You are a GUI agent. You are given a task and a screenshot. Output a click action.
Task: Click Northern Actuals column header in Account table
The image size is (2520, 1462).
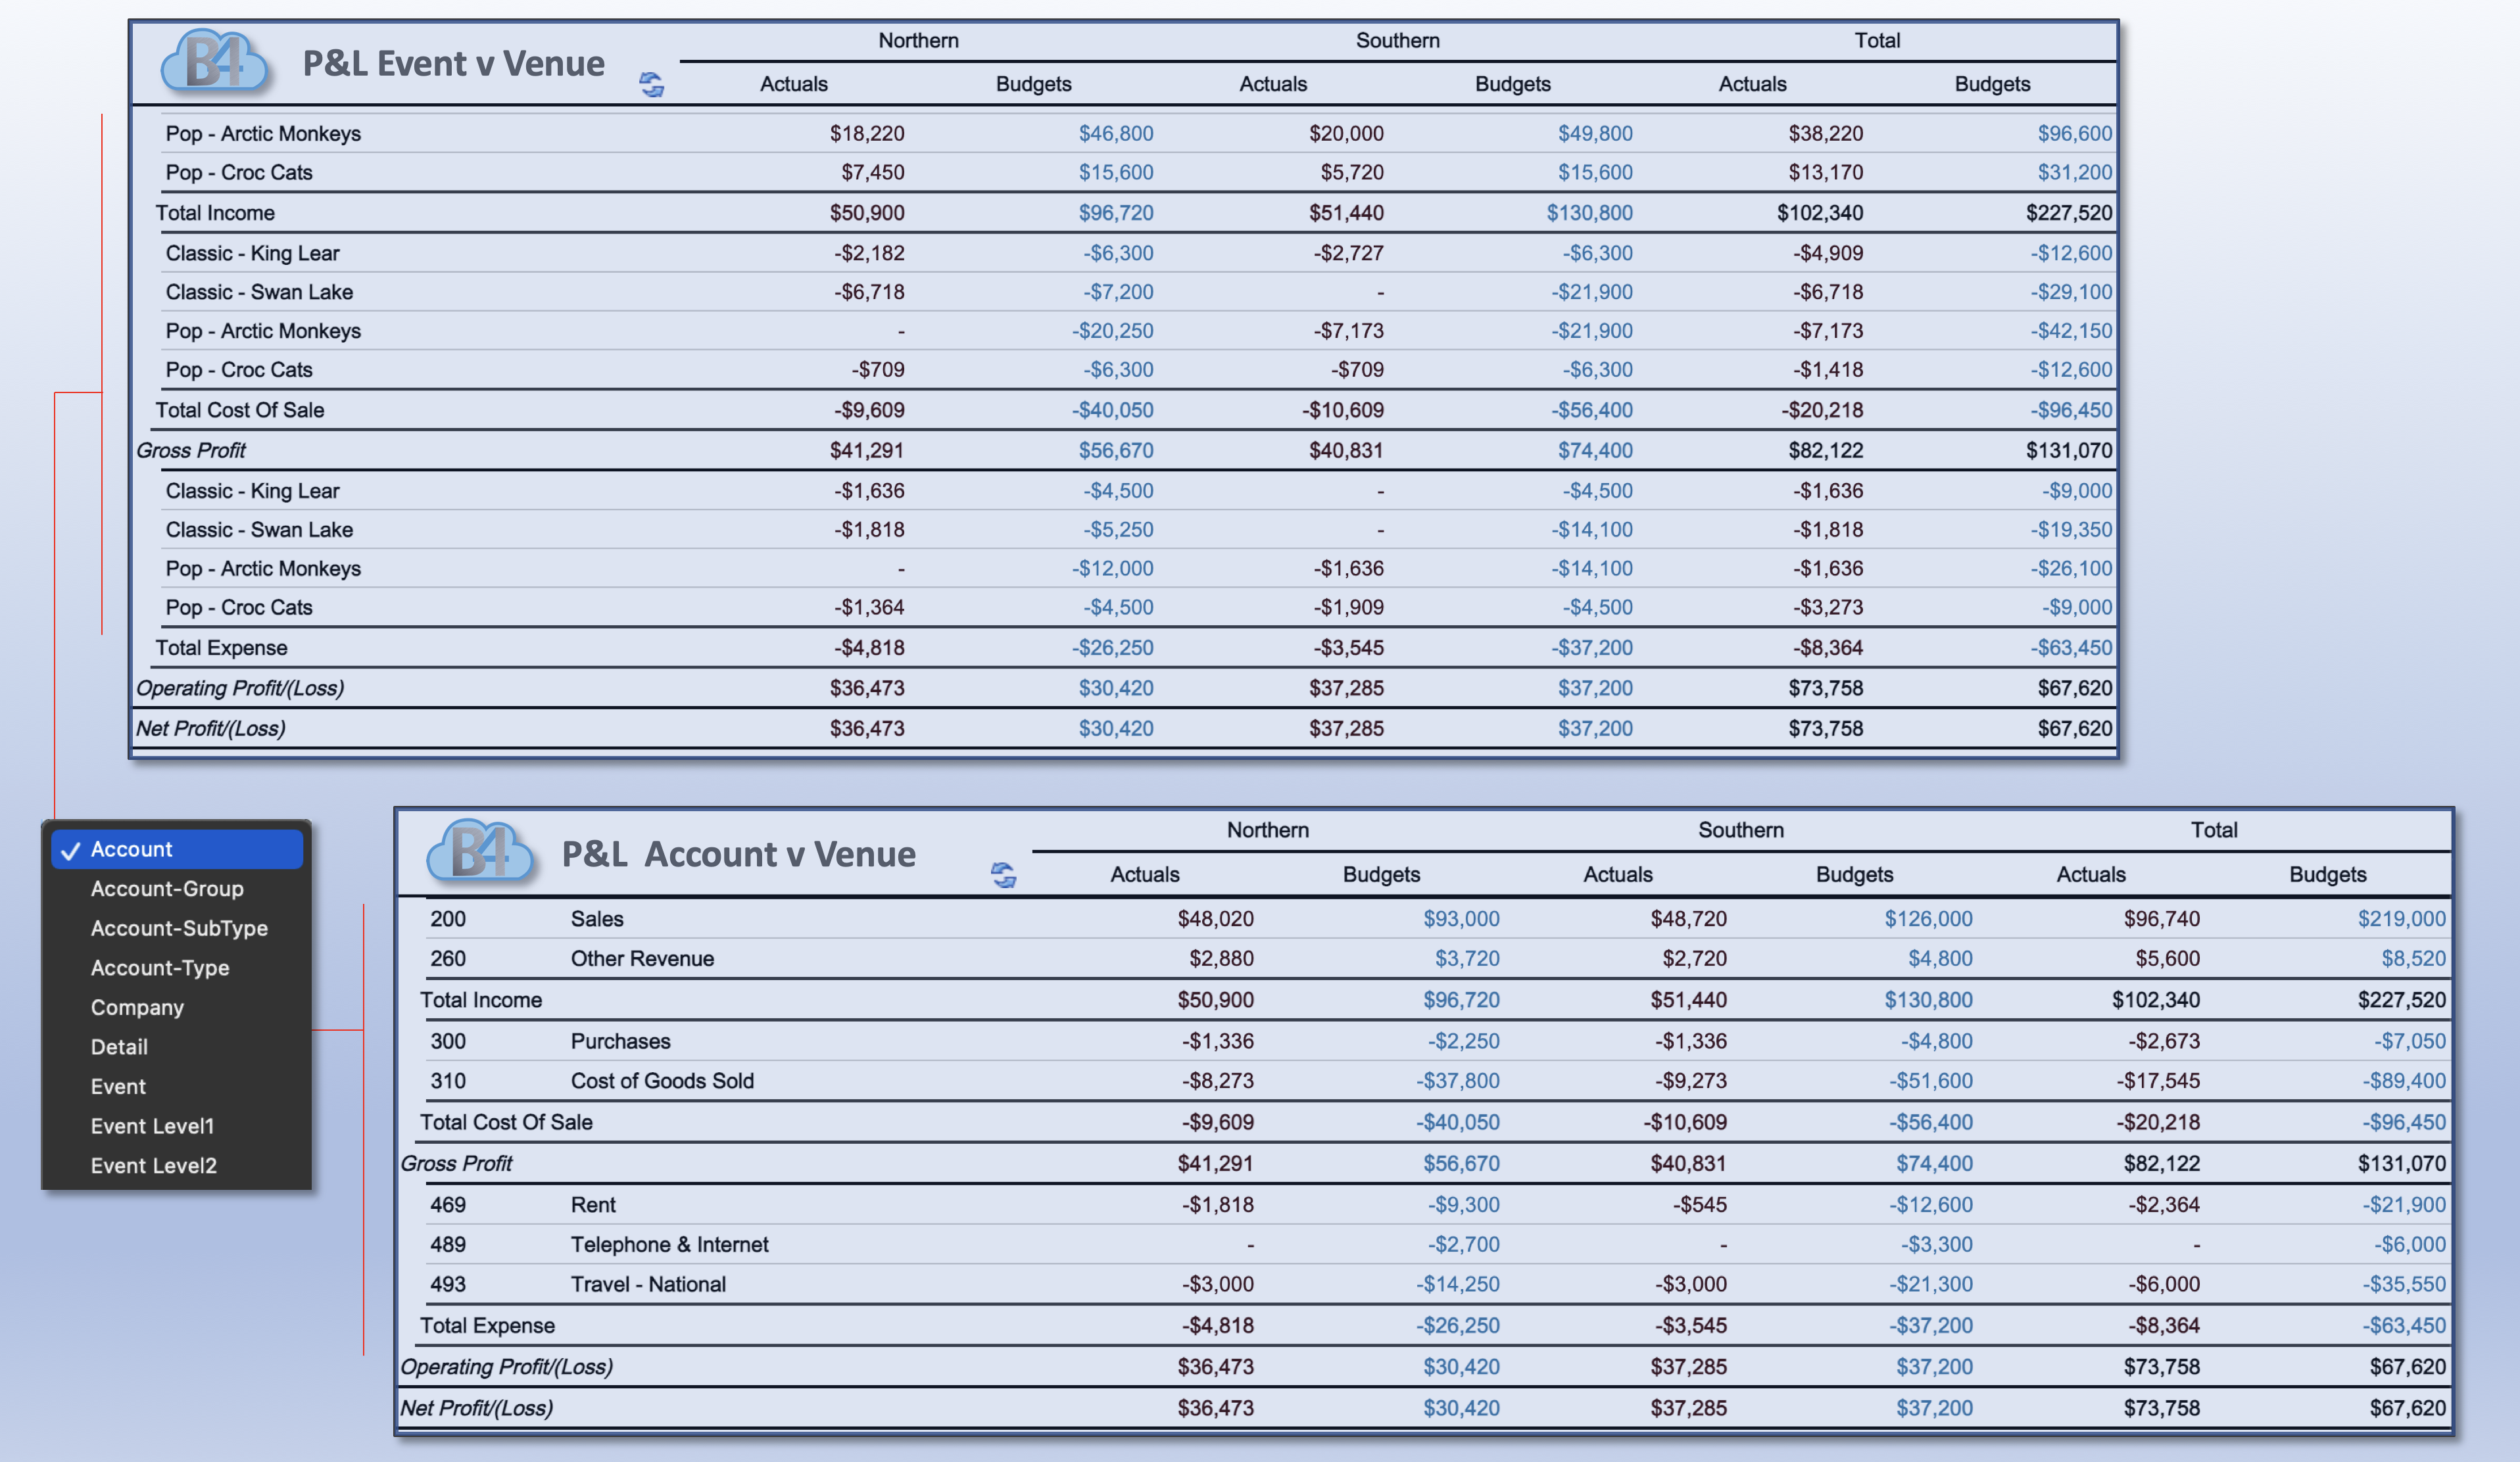coord(1144,874)
